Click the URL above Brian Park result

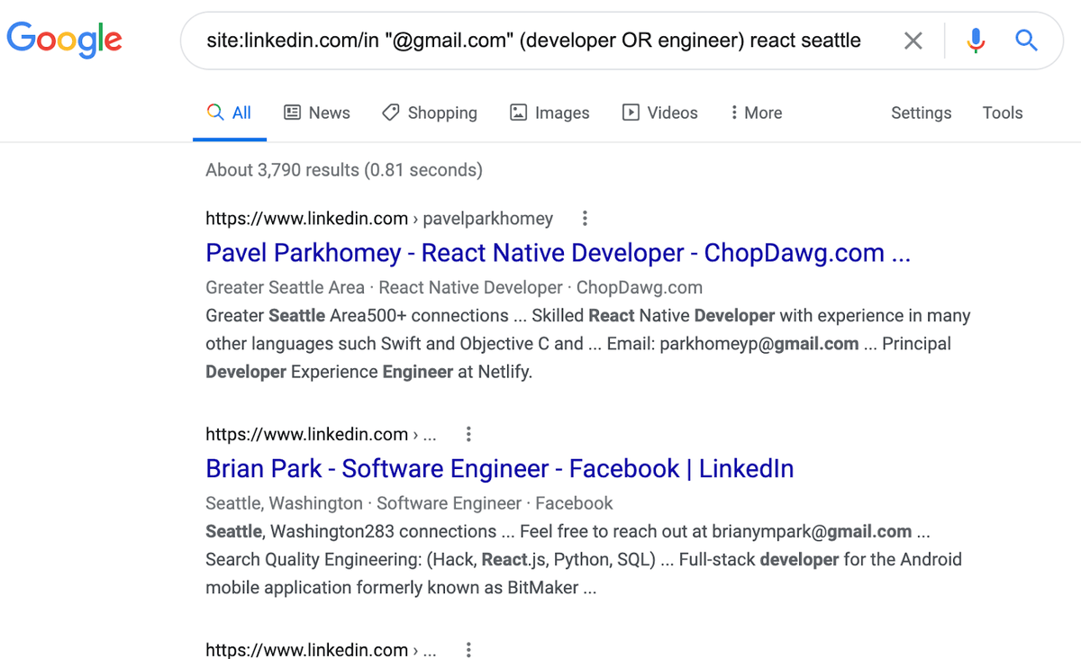tap(321, 434)
